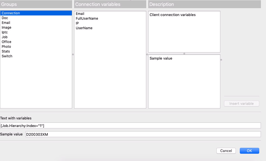Screen dimensions: 266x161
Task: Pick the Photo group
Action: point(6,47)
